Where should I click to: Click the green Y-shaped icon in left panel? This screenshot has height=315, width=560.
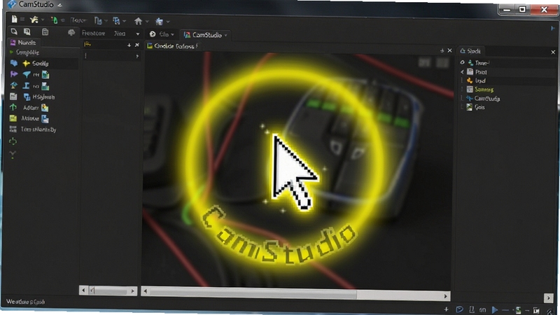pyautogui.click(x=13, y=154)
